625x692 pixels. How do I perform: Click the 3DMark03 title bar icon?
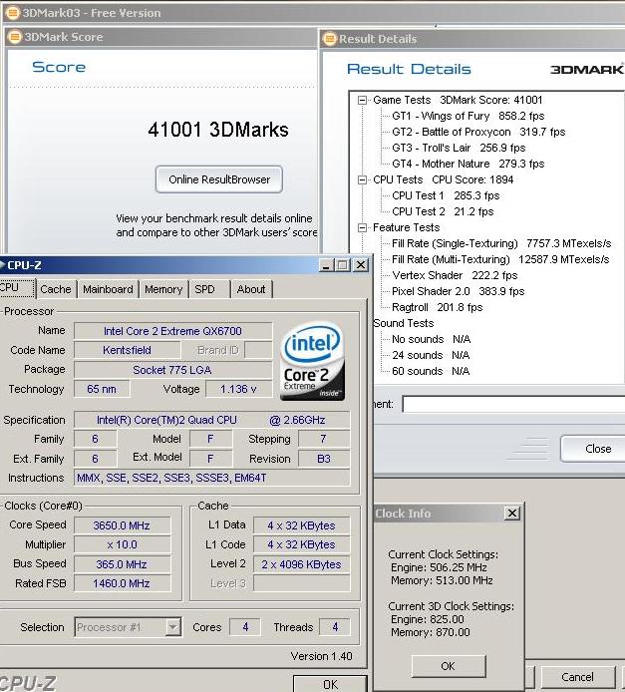(x=12, y=13)
